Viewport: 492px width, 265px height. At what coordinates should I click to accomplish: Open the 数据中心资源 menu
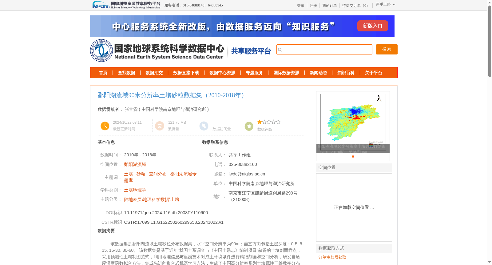(x=222, y=73)
